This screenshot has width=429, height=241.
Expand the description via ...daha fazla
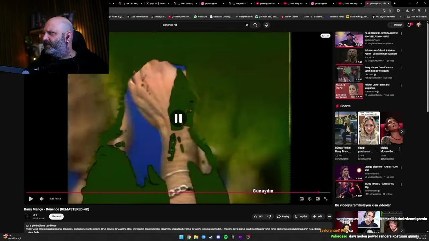click(33, 232)
